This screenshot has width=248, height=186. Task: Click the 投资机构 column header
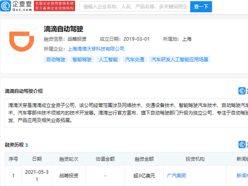195,159
